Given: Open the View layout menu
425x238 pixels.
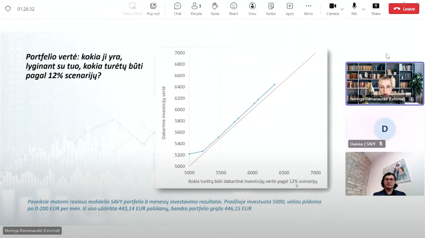Looking at the screenshot, I should (x=252, y=9).
